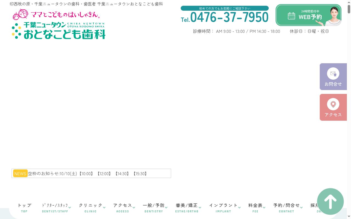The width and height of the screenshot is (351, 219).
Task: Click the red アクセス side button
Action: pyautogui.click(x=333, y=107)
